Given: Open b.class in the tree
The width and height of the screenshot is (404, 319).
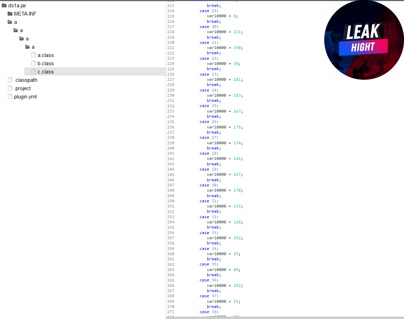Looking at the screenshot, I should [46, 64].
